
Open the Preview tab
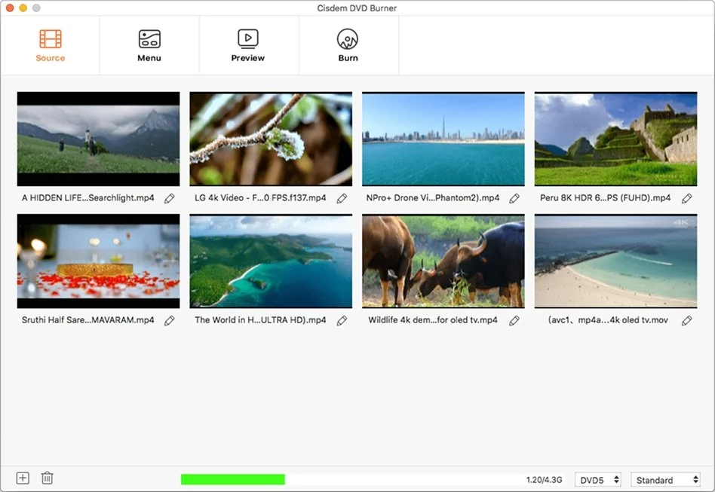pyautogui.click(x=248, y=45)
